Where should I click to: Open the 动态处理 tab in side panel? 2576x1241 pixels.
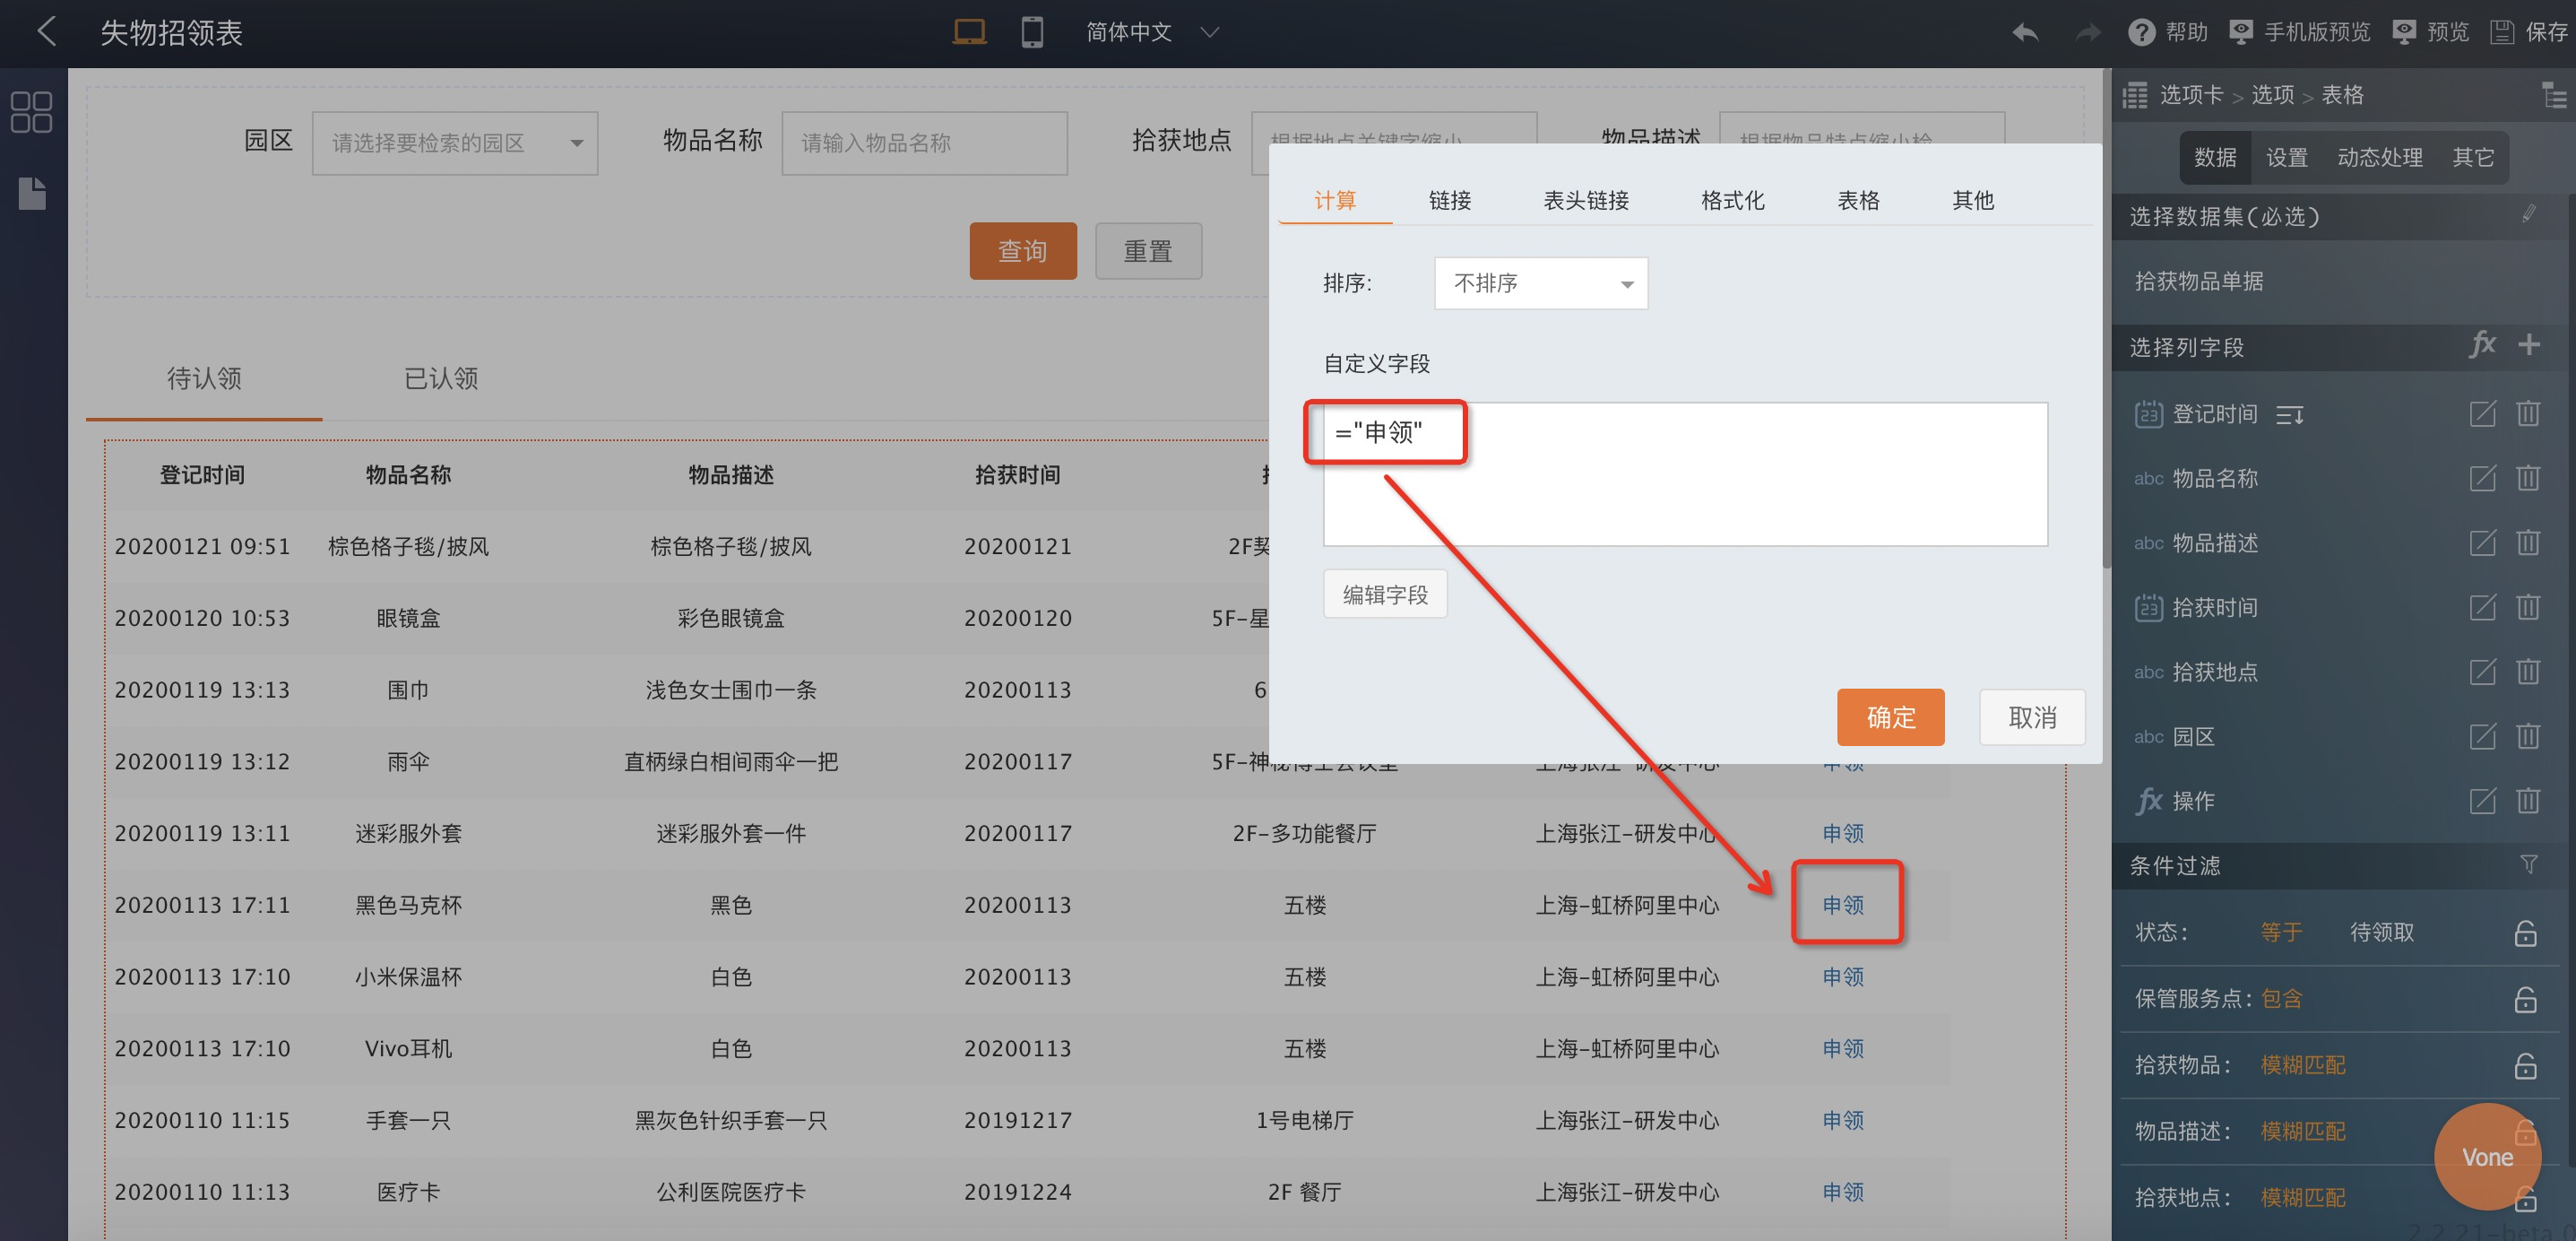coord(2379,157)
